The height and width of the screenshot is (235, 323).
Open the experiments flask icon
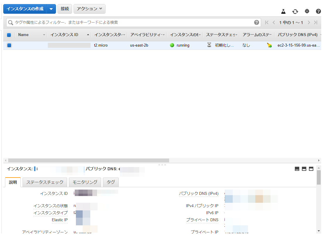283,11
